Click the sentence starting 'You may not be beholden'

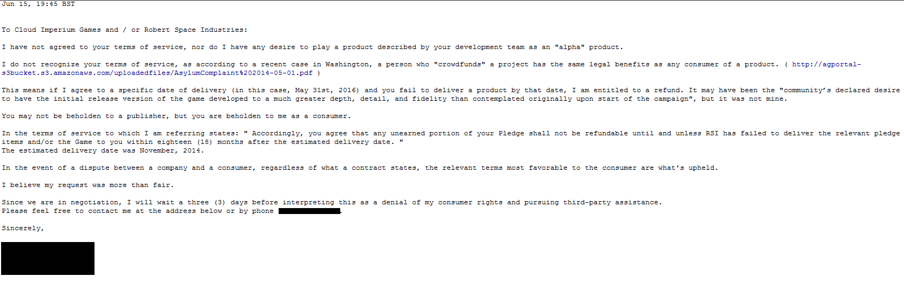point(177,116)
